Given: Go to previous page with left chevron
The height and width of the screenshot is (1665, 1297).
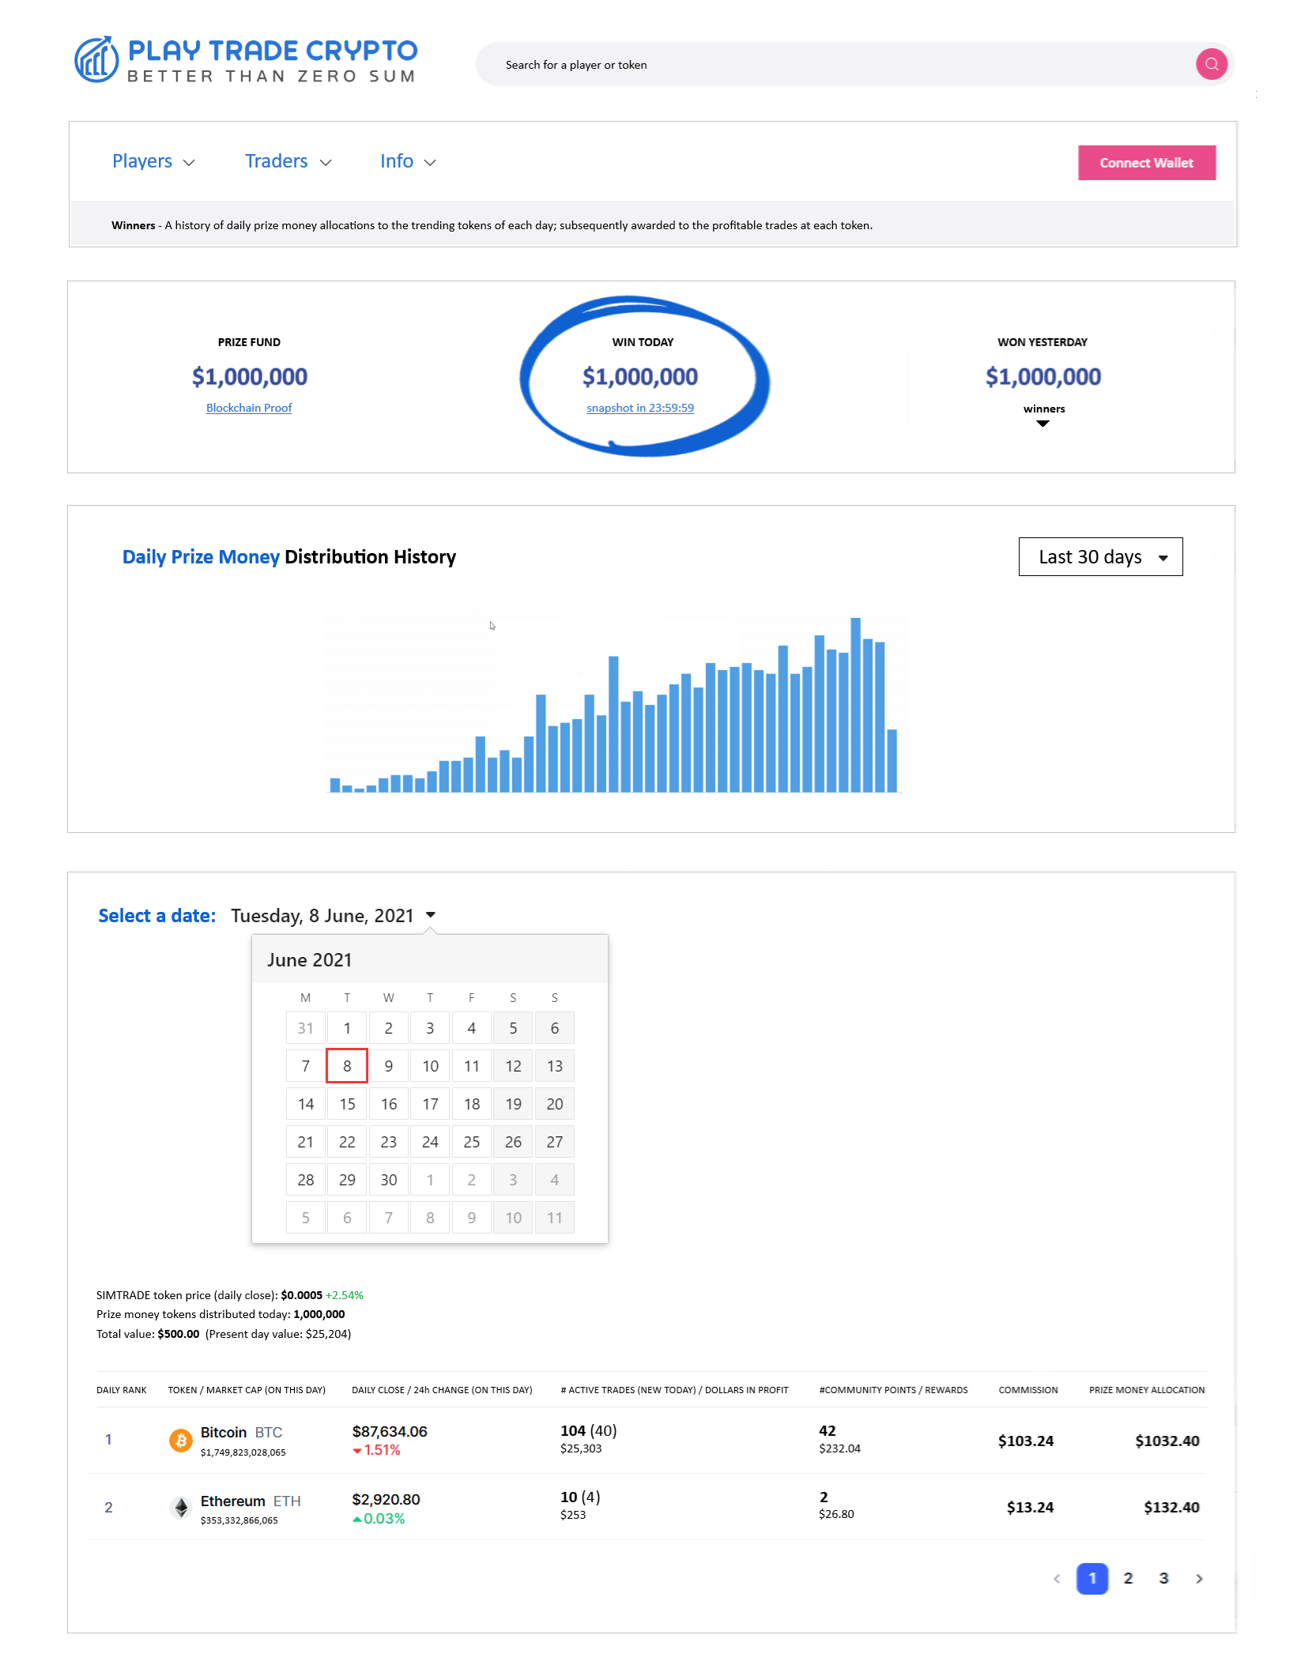Looking at the screenshot, I should pos(1057,1579).
